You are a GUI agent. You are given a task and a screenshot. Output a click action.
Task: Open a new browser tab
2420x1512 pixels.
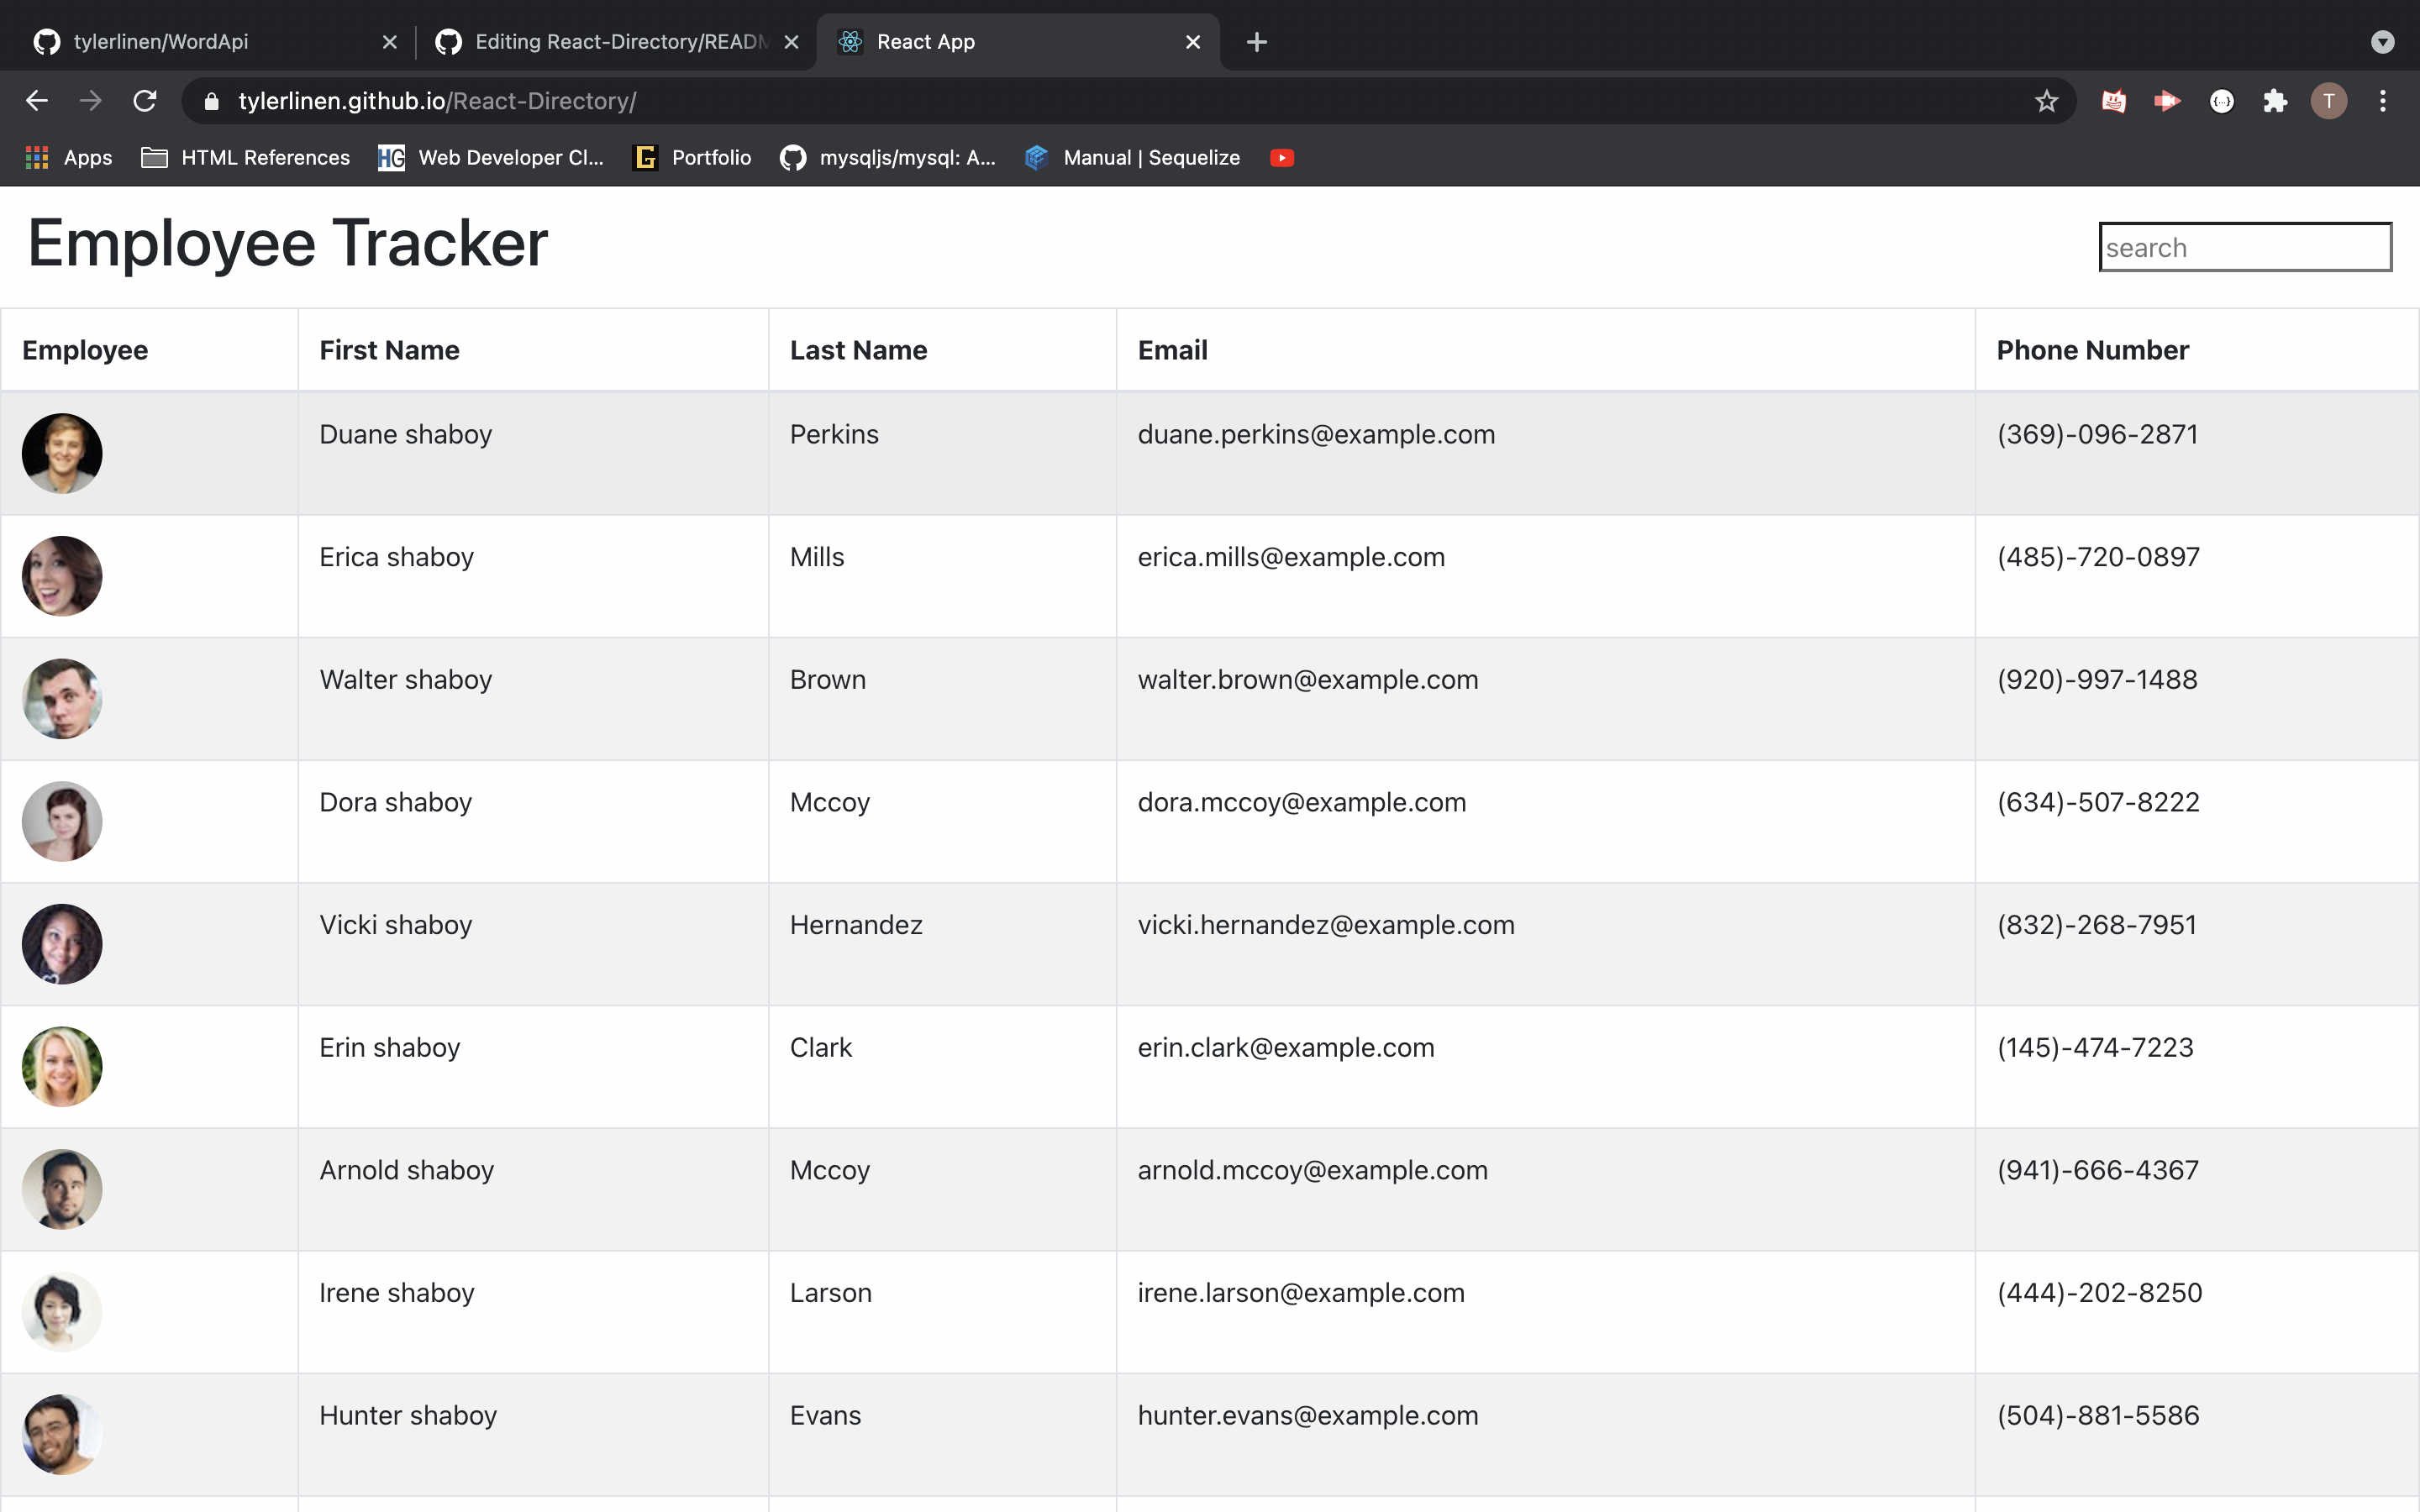(1256, 42)
